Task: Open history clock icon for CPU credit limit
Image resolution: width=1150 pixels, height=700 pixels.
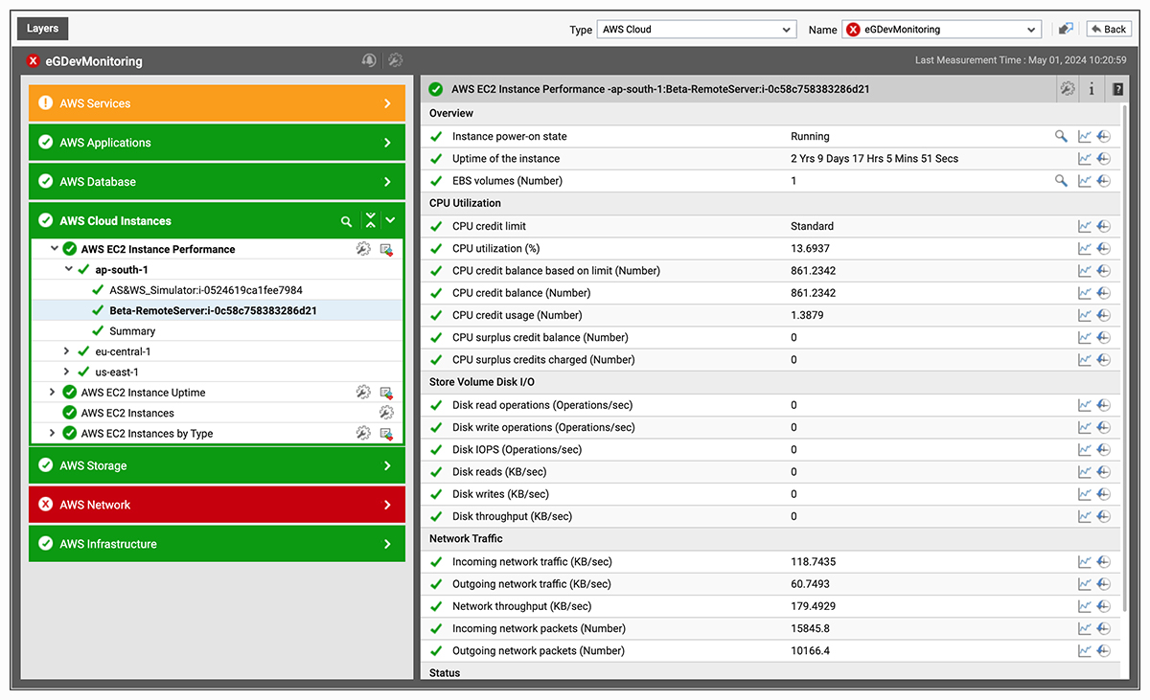Action: click(1104, 227)
